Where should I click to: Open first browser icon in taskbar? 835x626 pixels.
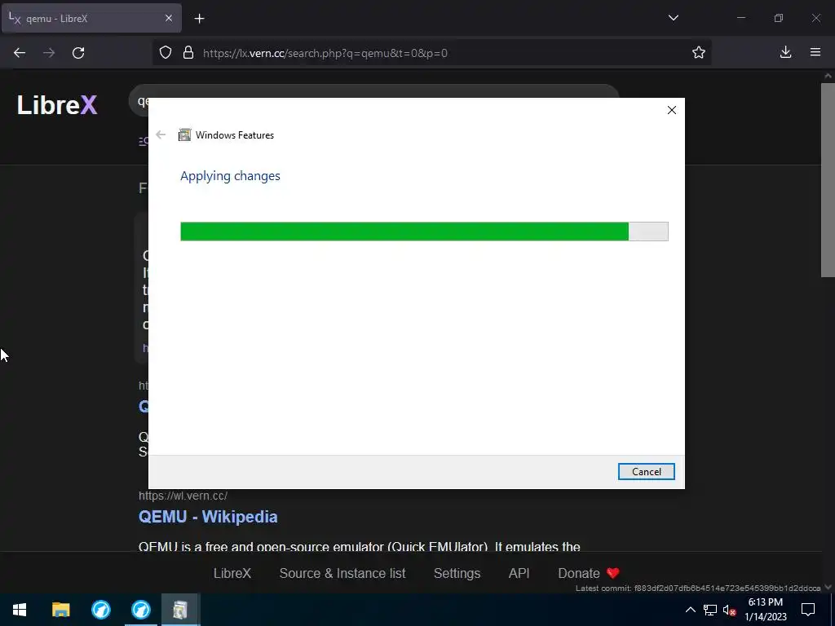point(100,610)
